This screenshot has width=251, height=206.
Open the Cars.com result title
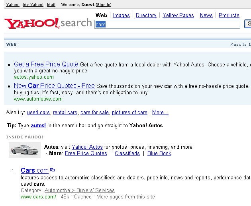tap(35, 171)
